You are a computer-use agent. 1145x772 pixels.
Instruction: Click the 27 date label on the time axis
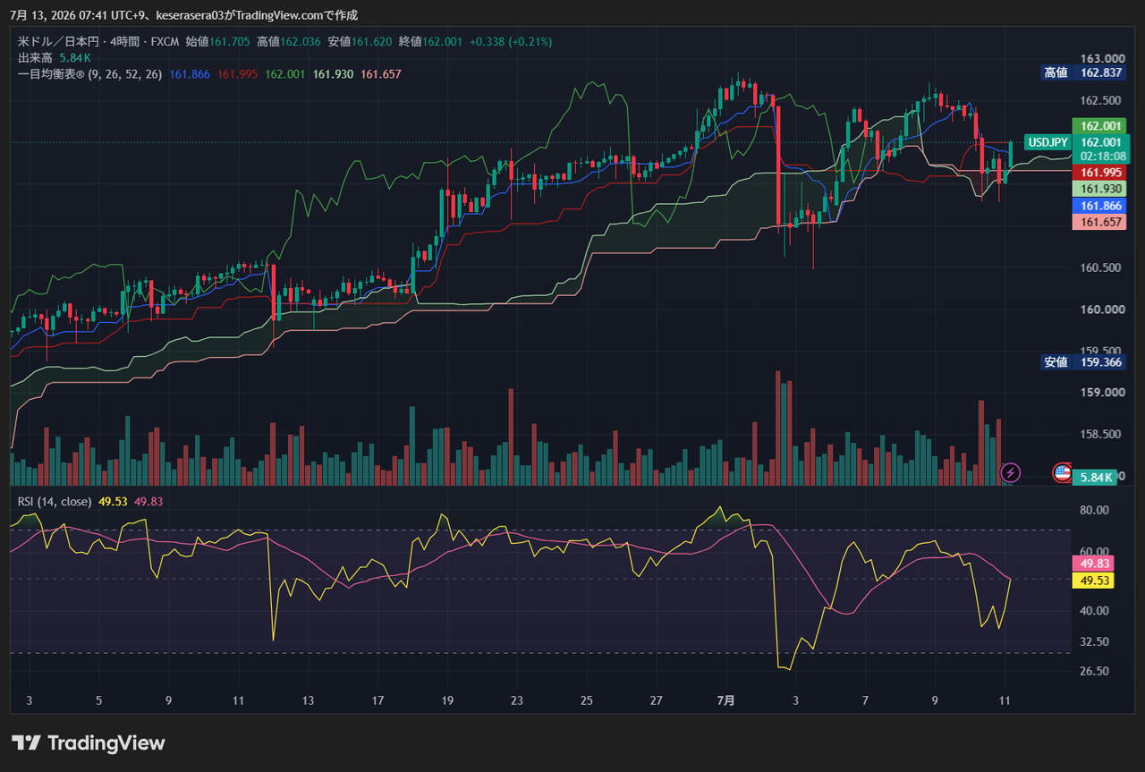click(x=657, y=700)
